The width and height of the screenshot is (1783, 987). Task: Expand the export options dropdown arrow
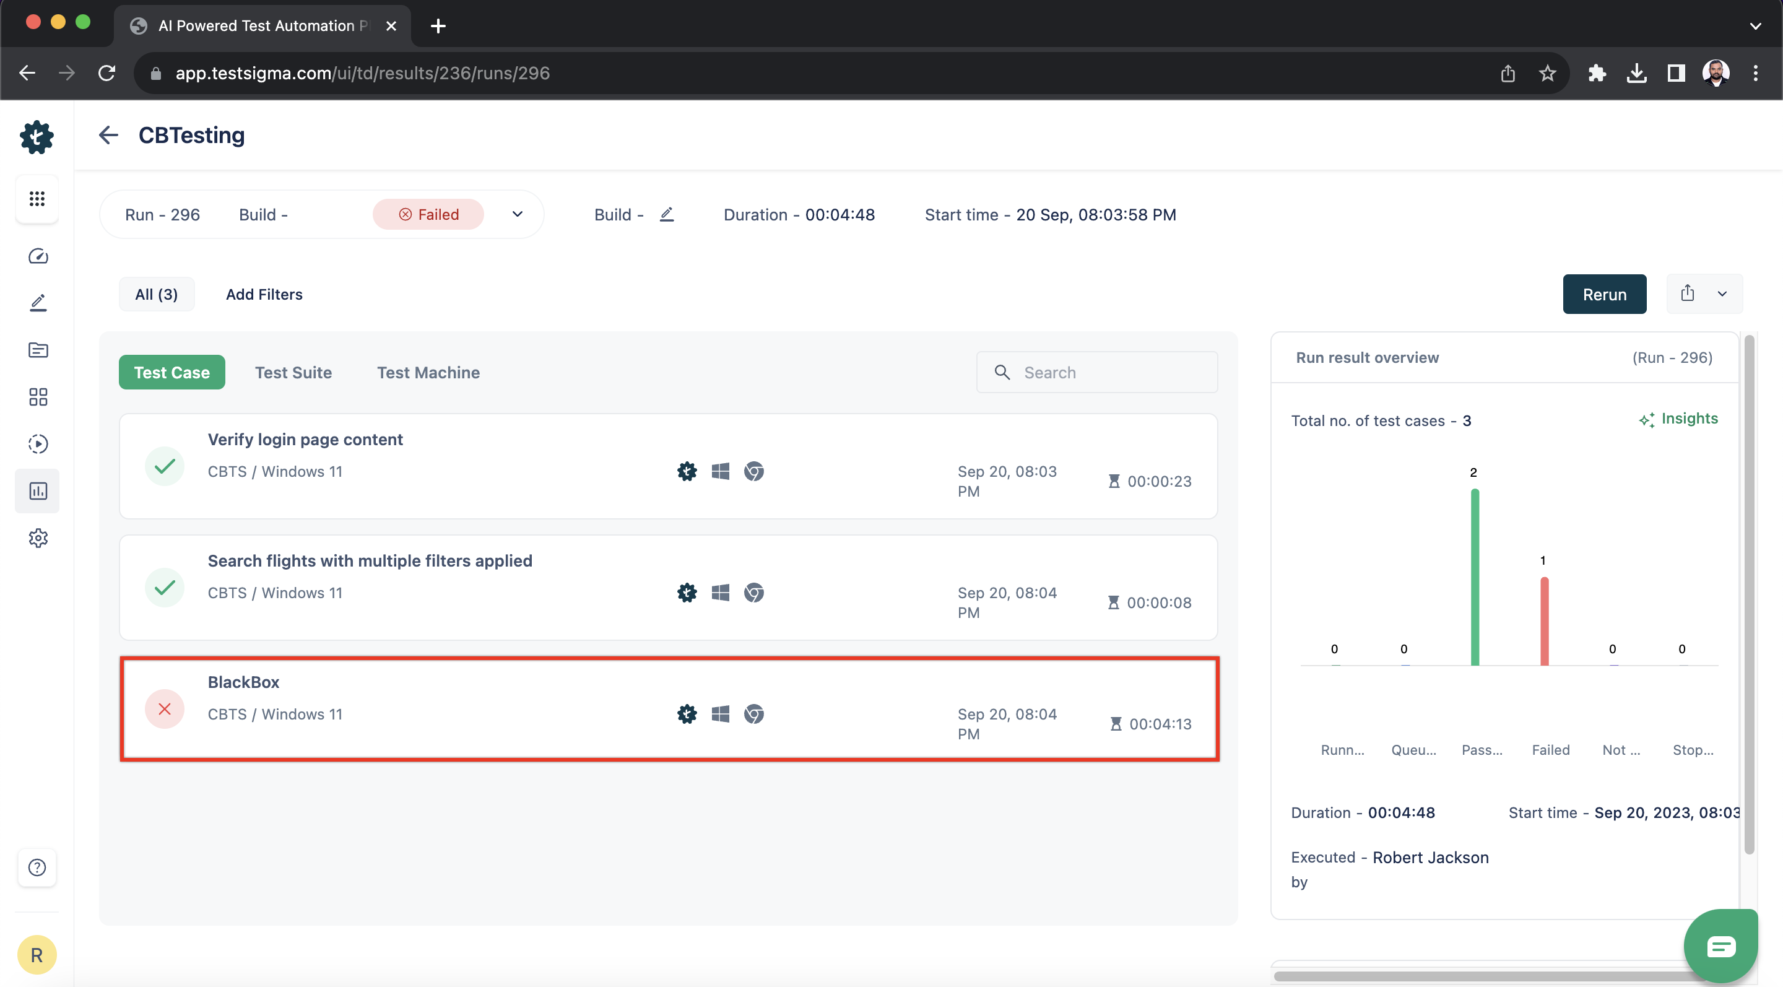click(1723, 293)
